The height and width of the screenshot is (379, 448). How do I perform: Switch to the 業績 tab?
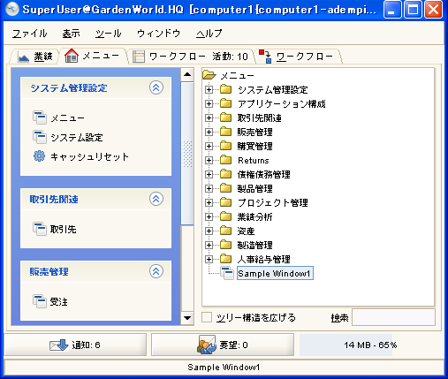click(35, 56)
